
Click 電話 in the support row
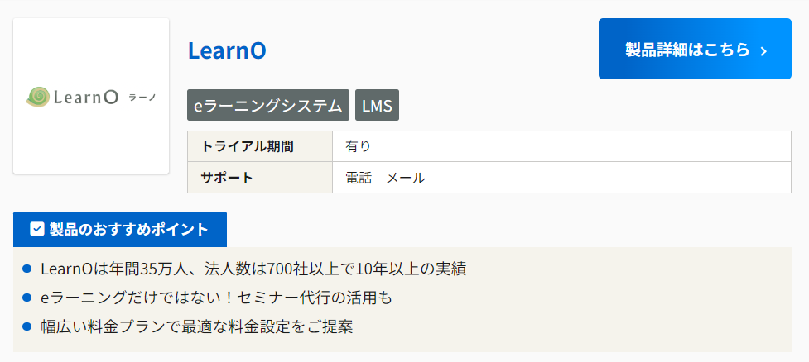click(x=359, y=177)
